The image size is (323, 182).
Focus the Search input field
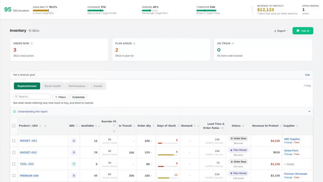point(32,97)
